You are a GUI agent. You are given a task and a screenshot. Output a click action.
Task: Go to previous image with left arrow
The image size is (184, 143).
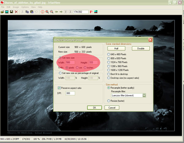click(56, 12)
